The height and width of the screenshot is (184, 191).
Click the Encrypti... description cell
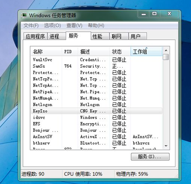tap(93, 124)
